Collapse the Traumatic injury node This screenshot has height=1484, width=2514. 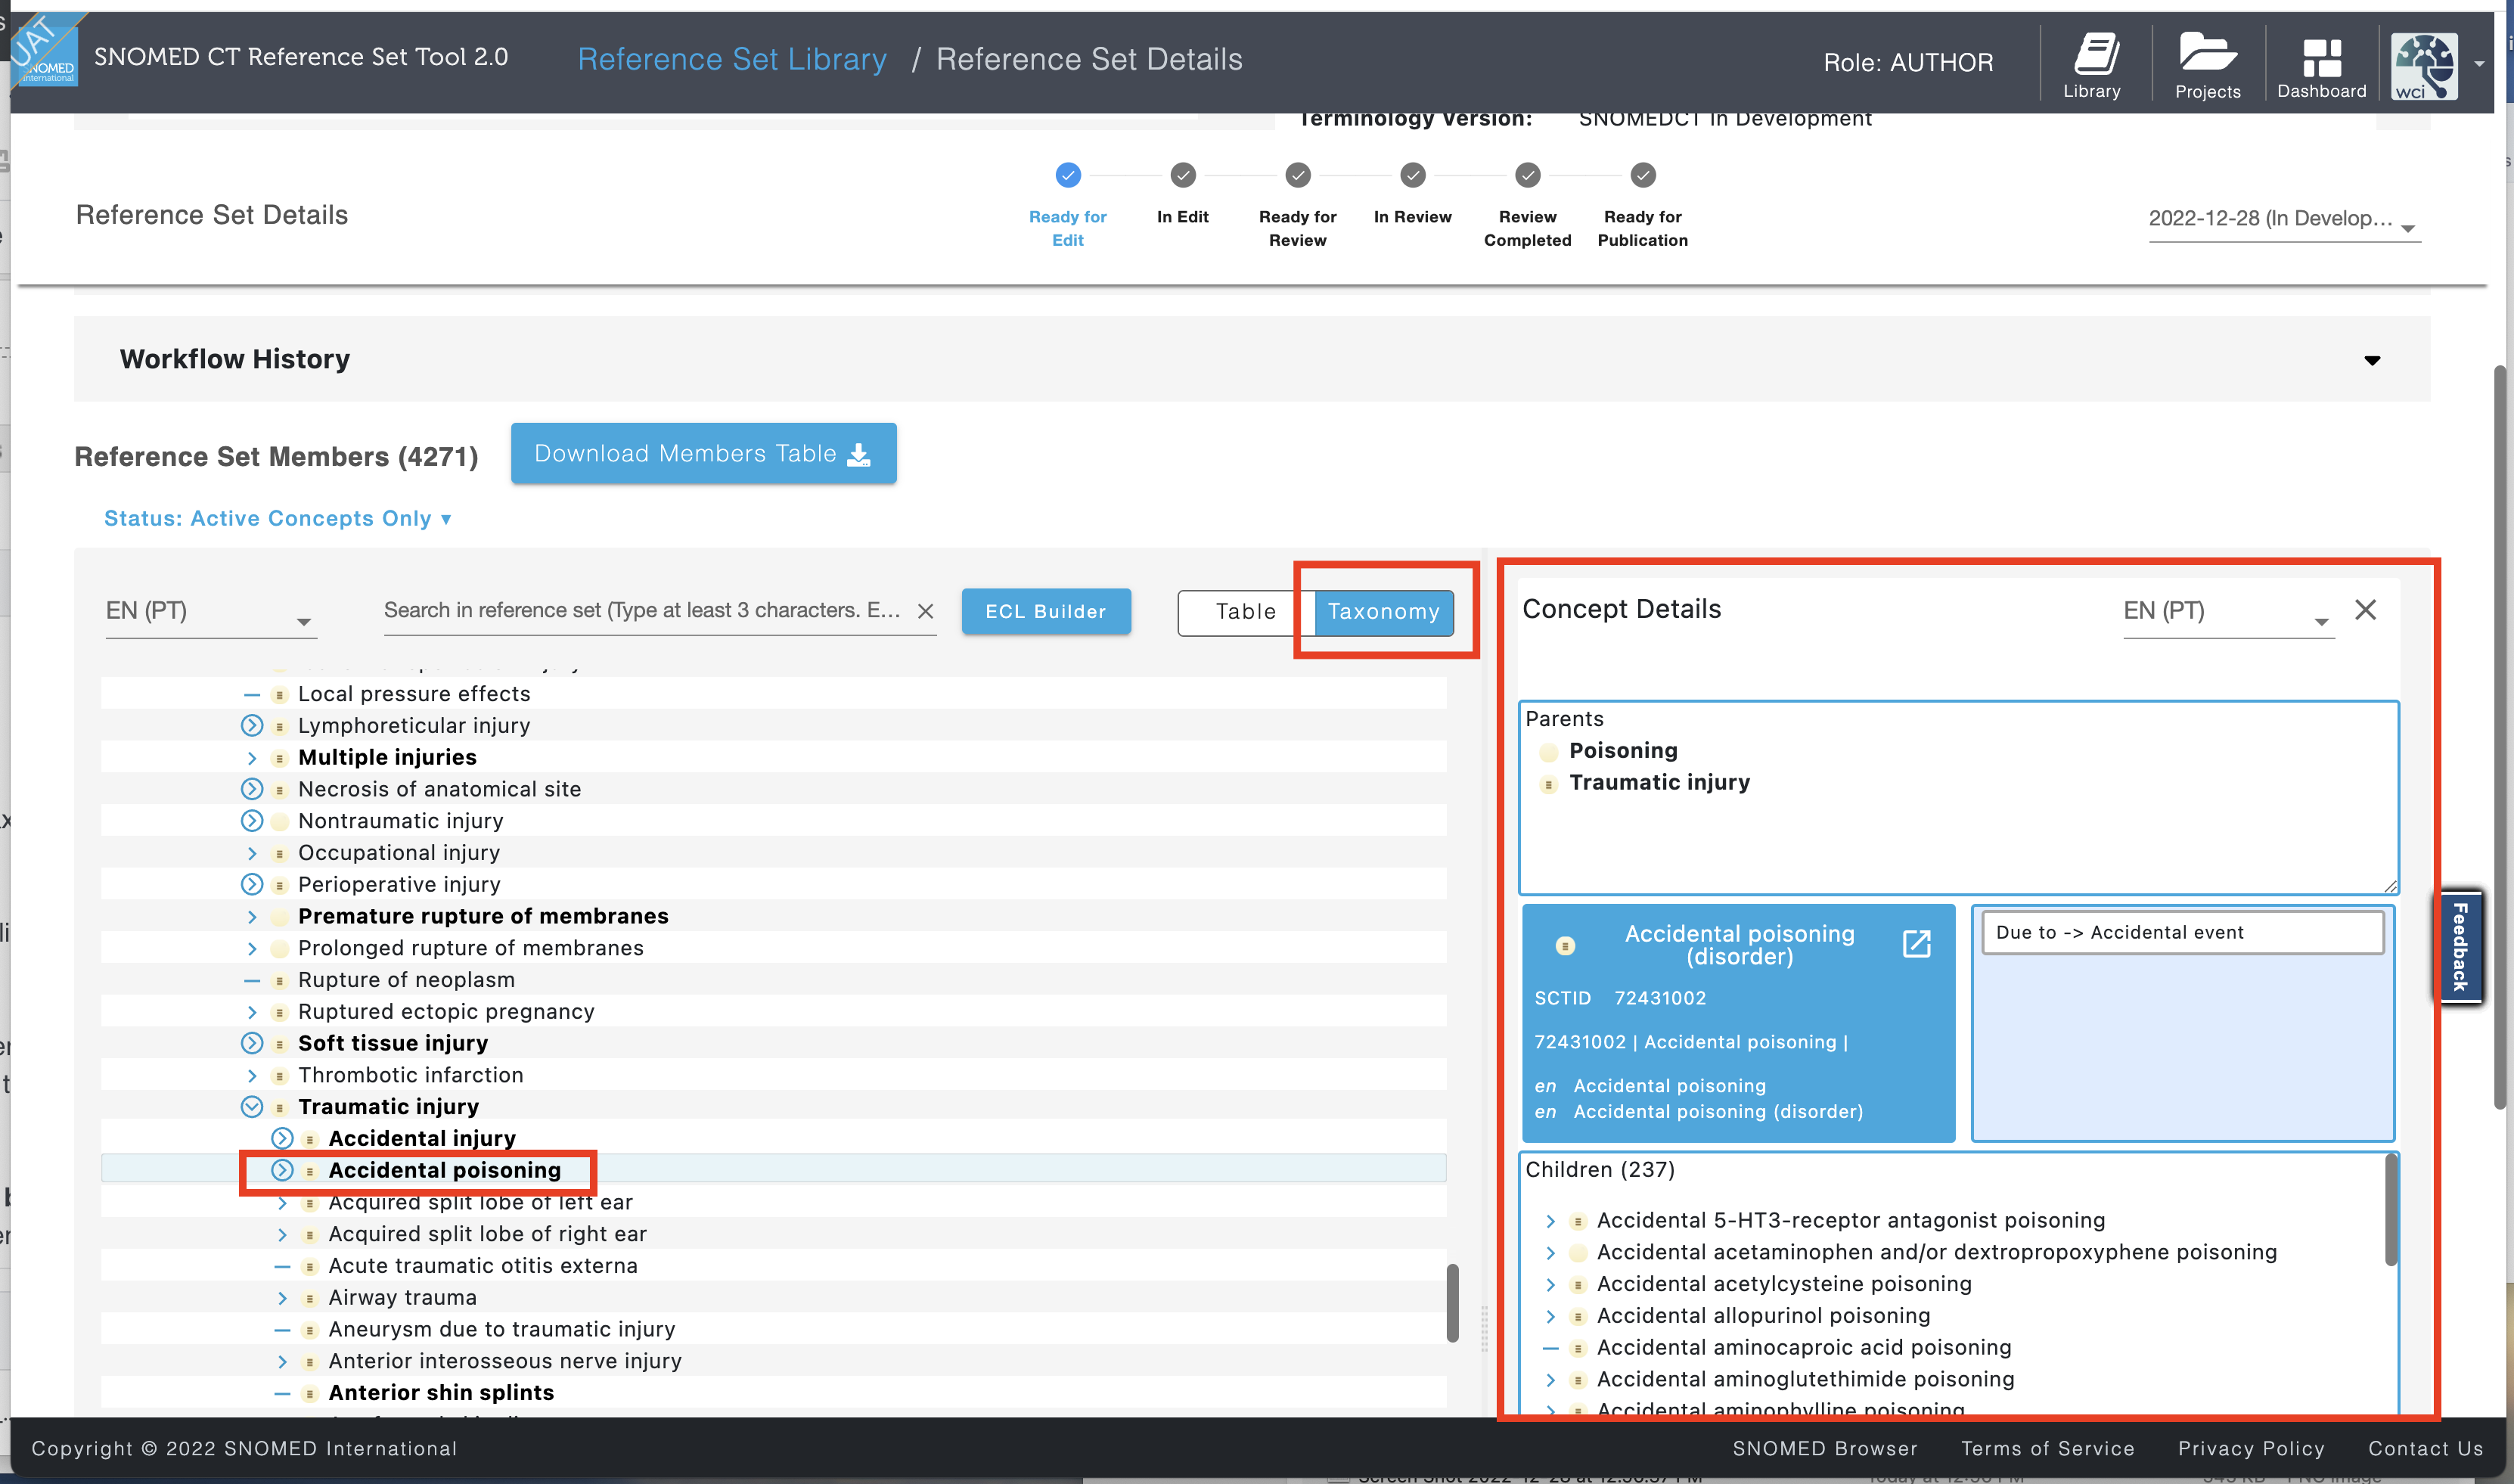tap(252, 1107)
